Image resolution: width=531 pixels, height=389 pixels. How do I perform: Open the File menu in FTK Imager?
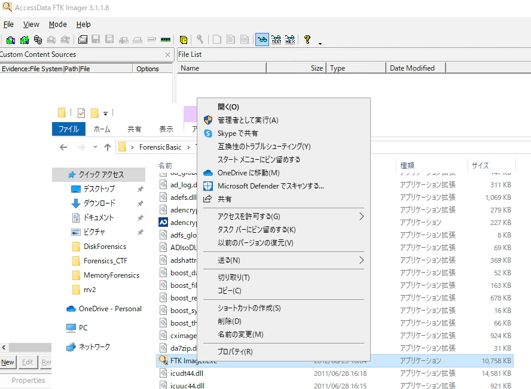(8, 25)
